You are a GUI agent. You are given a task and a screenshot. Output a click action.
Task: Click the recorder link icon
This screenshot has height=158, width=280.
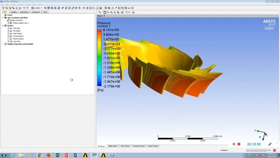click(270, 144)
